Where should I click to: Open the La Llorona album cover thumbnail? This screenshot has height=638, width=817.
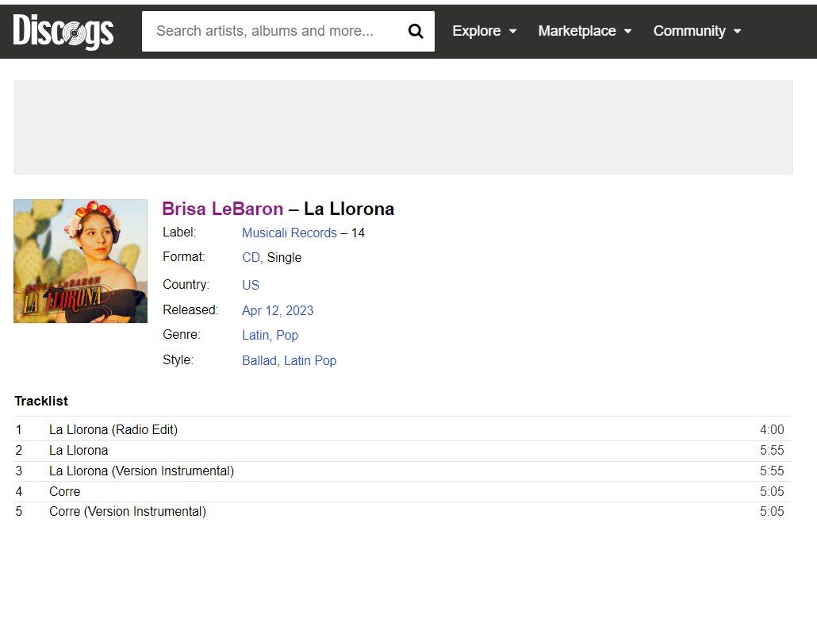point(80,261)
